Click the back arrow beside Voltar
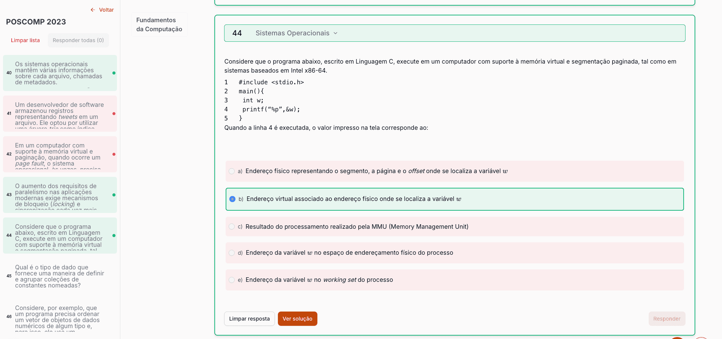The image size is (722, 339). [x=93, y=10]
